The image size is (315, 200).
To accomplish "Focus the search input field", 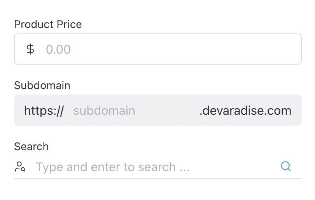I will tap(156, 167).
